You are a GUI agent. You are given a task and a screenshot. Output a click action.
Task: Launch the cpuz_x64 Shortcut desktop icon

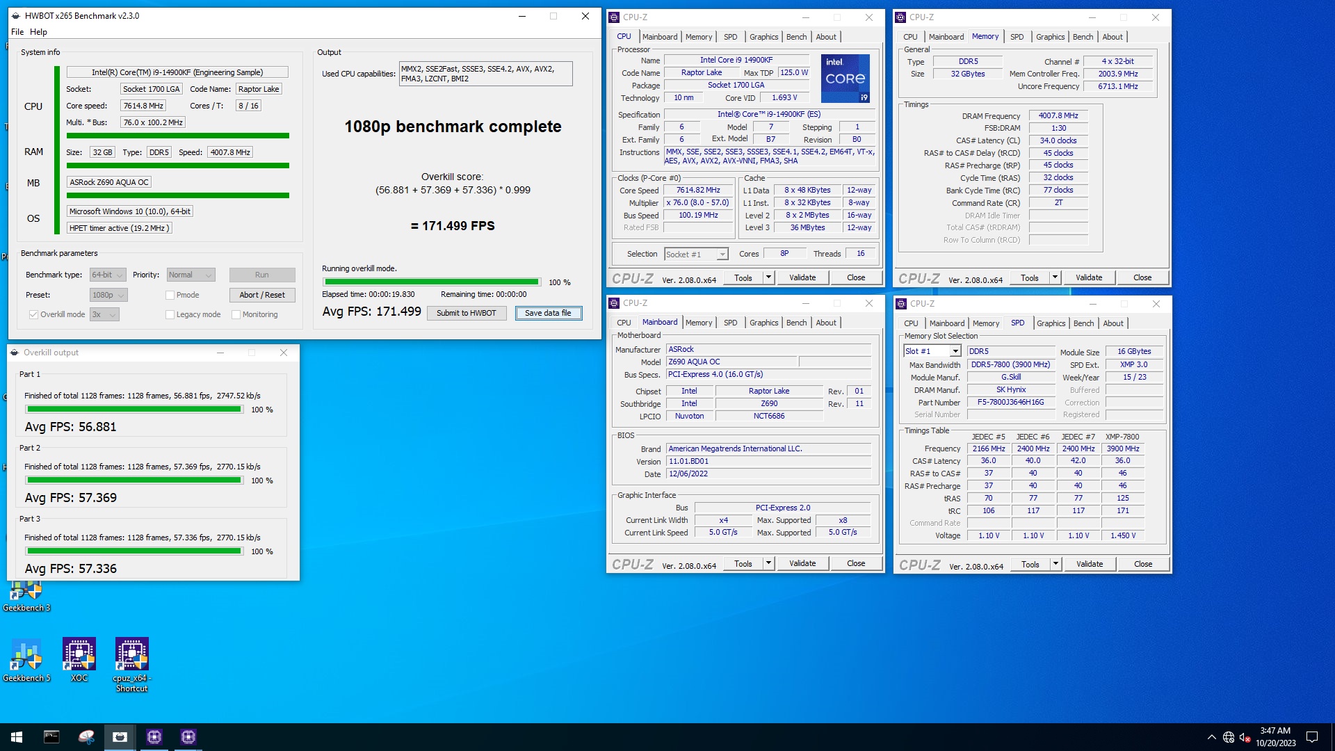[132, 665]
